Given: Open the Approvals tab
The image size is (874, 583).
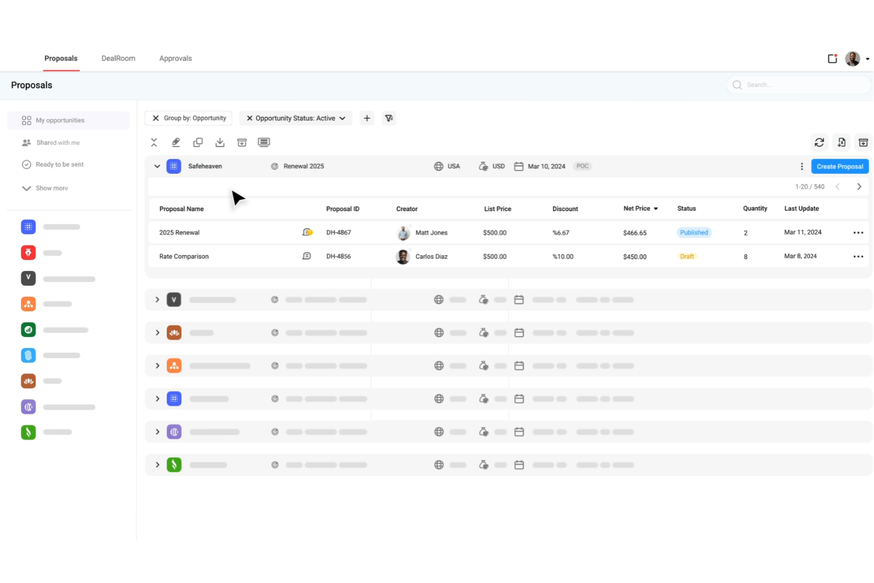Looking at the screenshot, I should pyautogui.click(x=175, y=58).
